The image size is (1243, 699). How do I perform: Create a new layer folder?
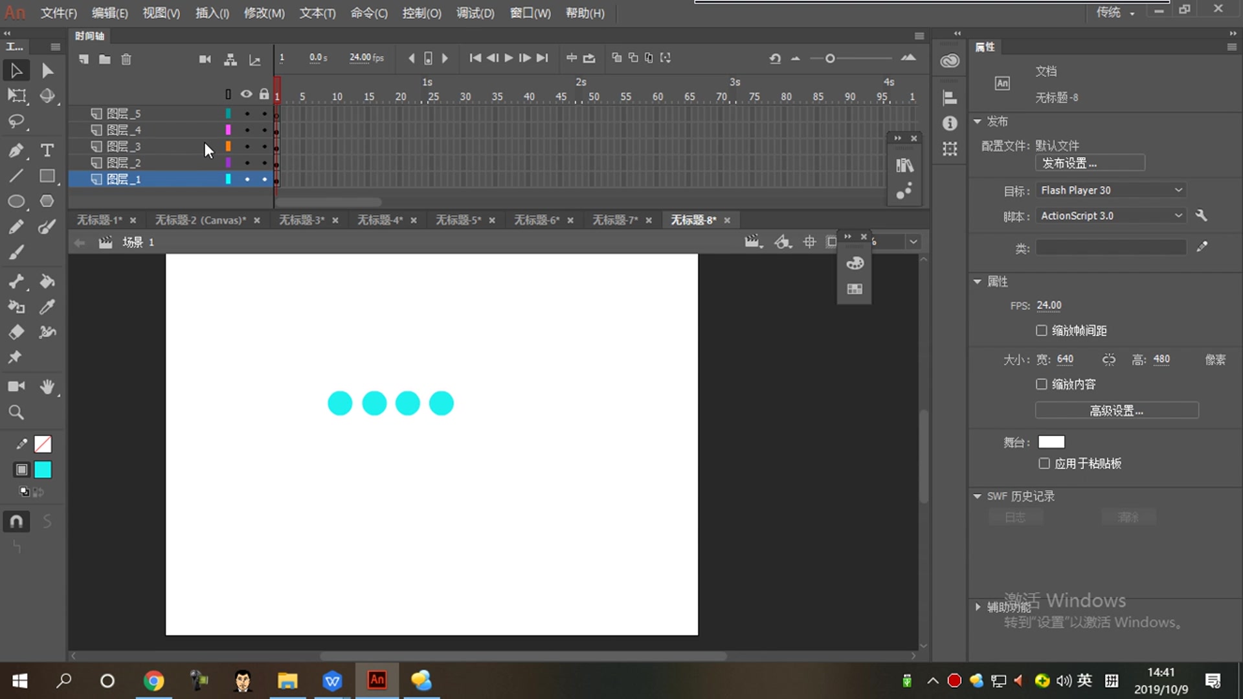104,59
